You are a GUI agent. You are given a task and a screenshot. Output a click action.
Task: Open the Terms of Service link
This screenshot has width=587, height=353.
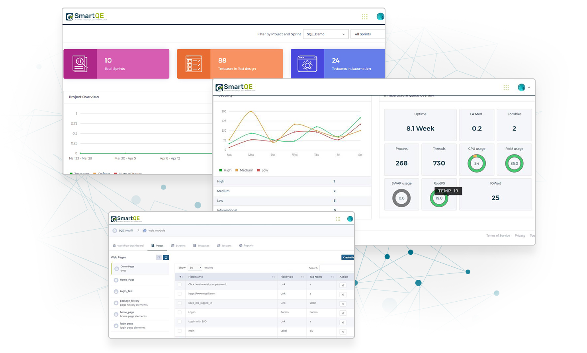(x=498, y=236)
